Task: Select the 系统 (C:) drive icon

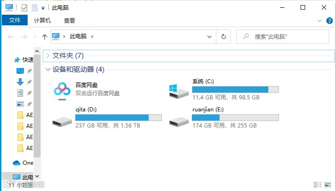Action: click(x=179, y=91)
